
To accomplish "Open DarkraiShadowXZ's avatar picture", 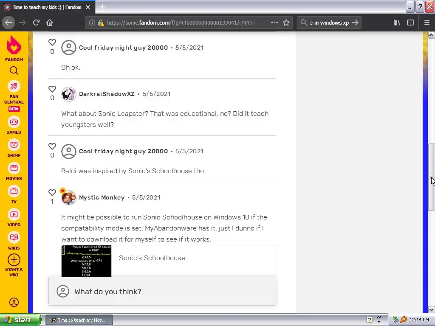I will [68, 94].
